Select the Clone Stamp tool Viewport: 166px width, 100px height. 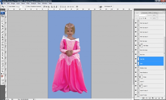click(x=2, y=37)
